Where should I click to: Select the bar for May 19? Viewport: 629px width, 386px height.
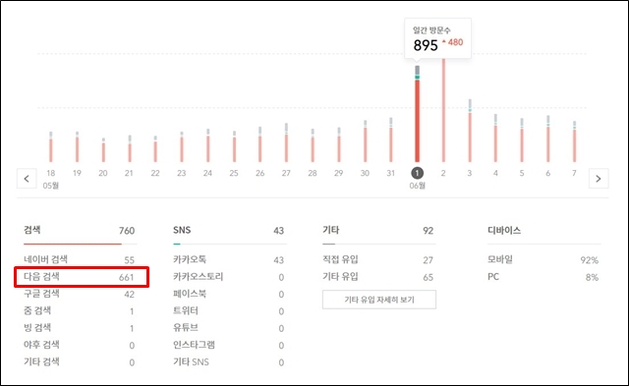tap(77, 146)
